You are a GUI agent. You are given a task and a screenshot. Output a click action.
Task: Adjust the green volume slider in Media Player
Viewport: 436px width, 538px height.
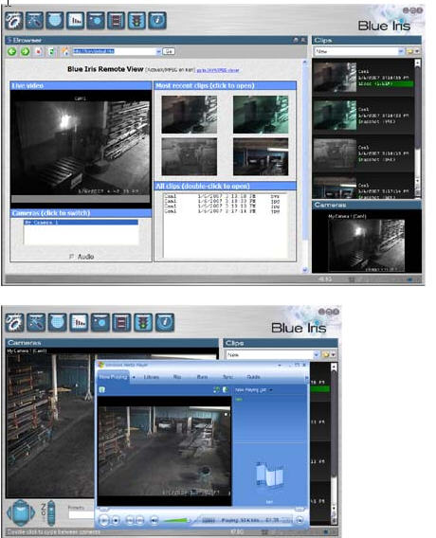(175, 521)
